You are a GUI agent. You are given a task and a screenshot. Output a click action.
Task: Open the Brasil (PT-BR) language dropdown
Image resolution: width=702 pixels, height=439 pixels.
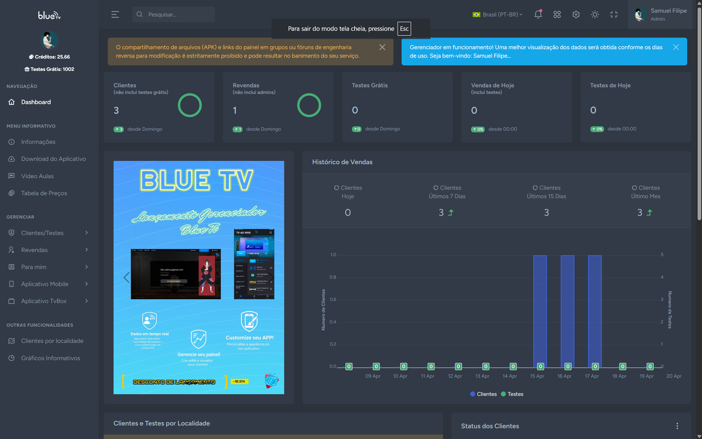pyautogui.click(x=498, y=14)
